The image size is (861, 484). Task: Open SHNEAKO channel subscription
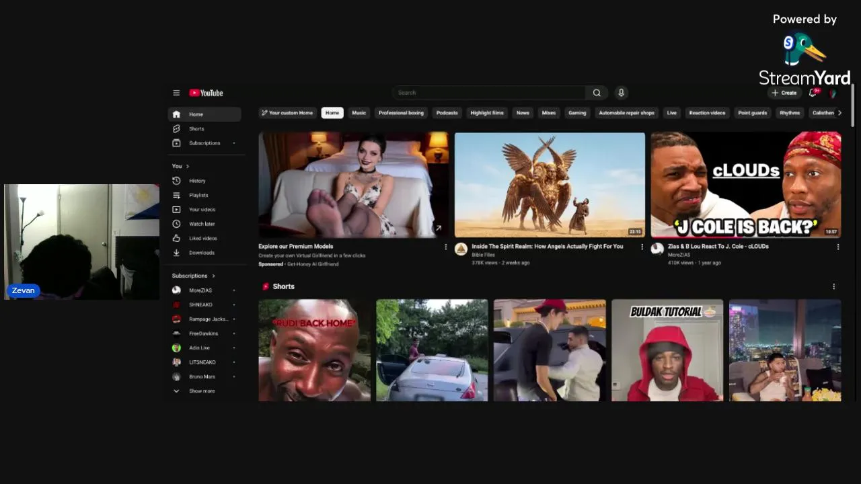204,305
